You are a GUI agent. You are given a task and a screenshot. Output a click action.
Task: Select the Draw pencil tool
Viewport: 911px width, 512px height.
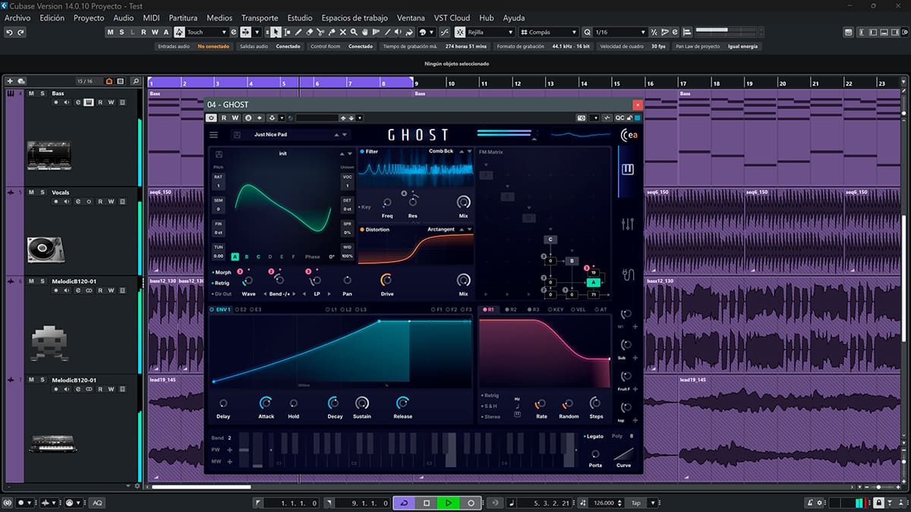pyautogui.click(x=298, y=33)
